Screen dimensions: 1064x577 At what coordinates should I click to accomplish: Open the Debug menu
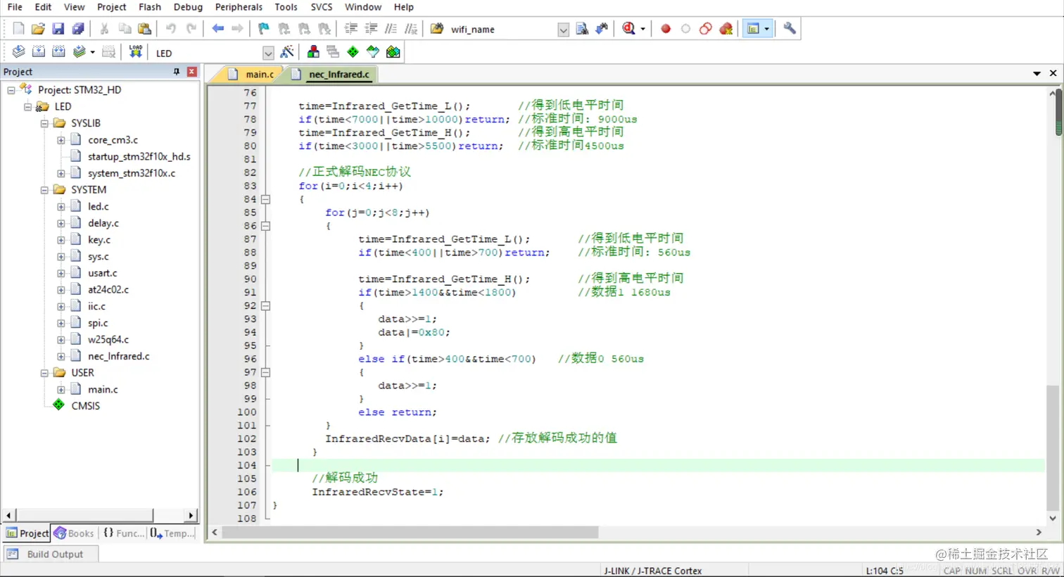coord(188,7)
